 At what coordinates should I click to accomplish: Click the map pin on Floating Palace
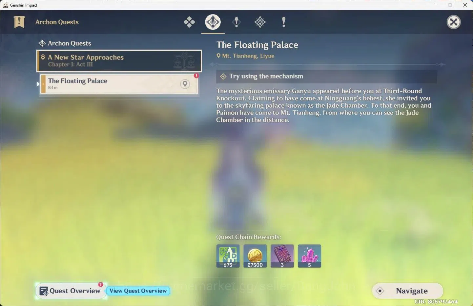click(185, 84)
